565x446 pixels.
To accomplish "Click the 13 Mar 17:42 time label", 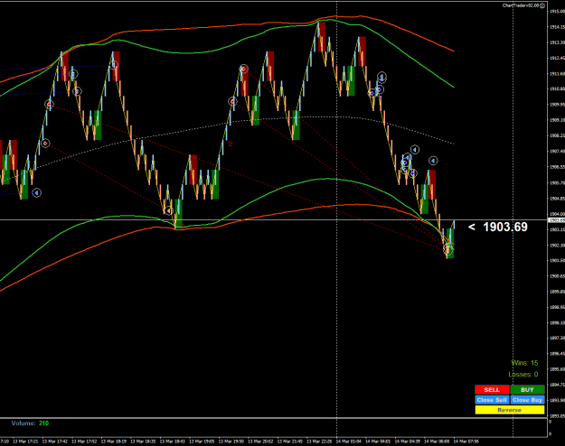I will point(55,441).
